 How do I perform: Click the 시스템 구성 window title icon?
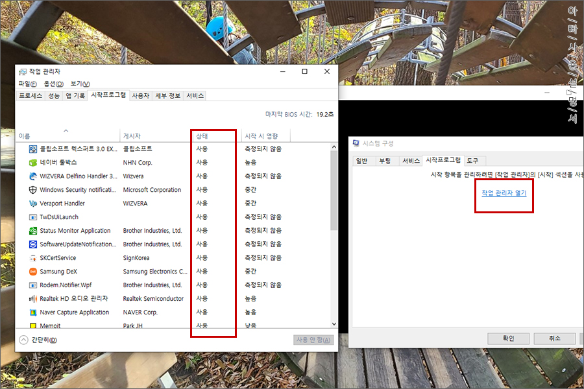(356, 143)
